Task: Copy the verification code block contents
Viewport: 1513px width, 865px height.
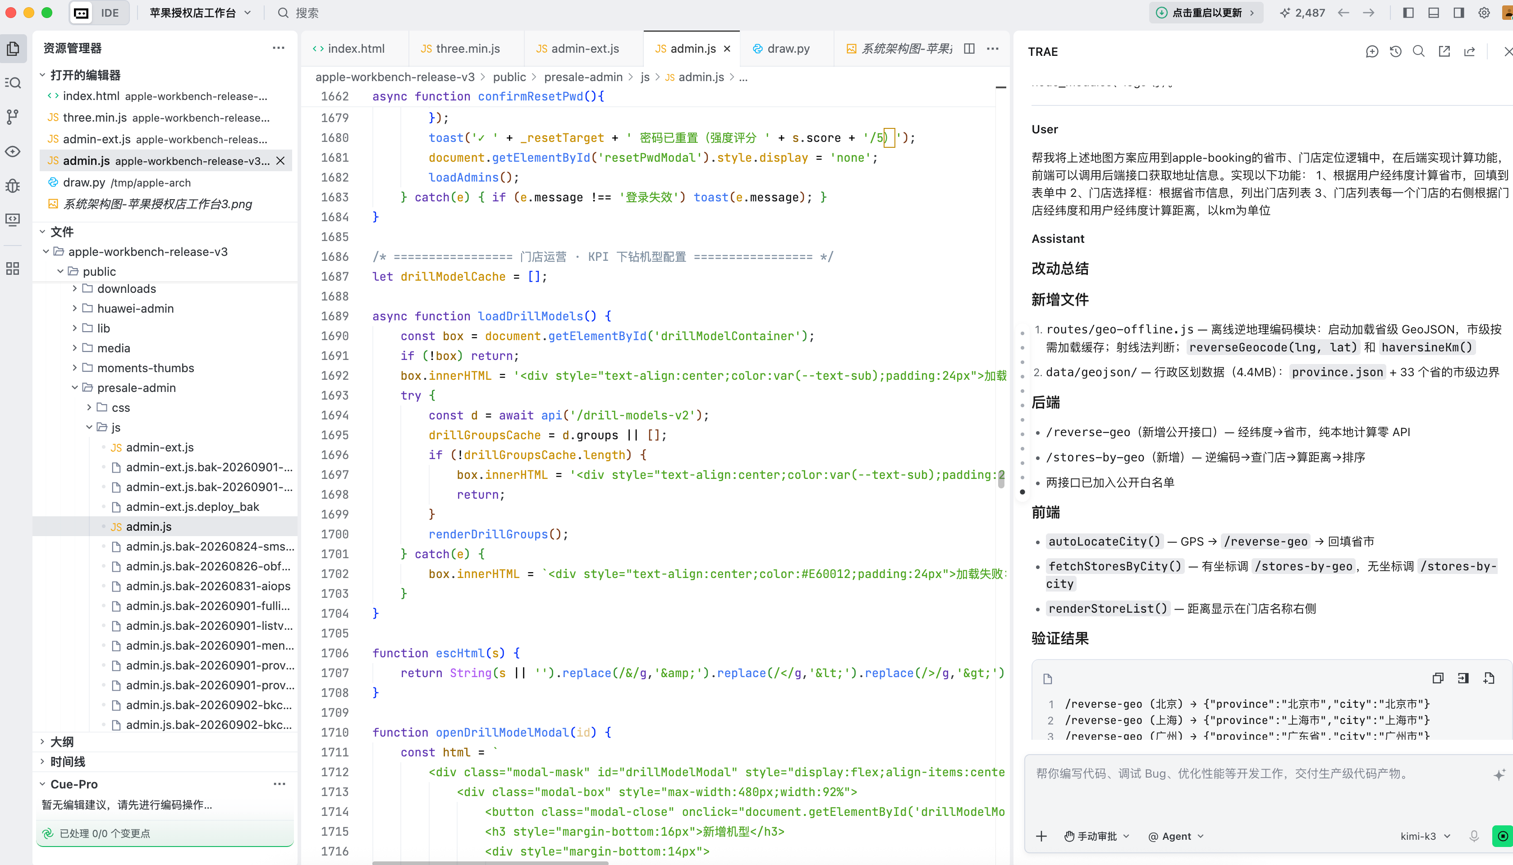Action: [1438, 678]
